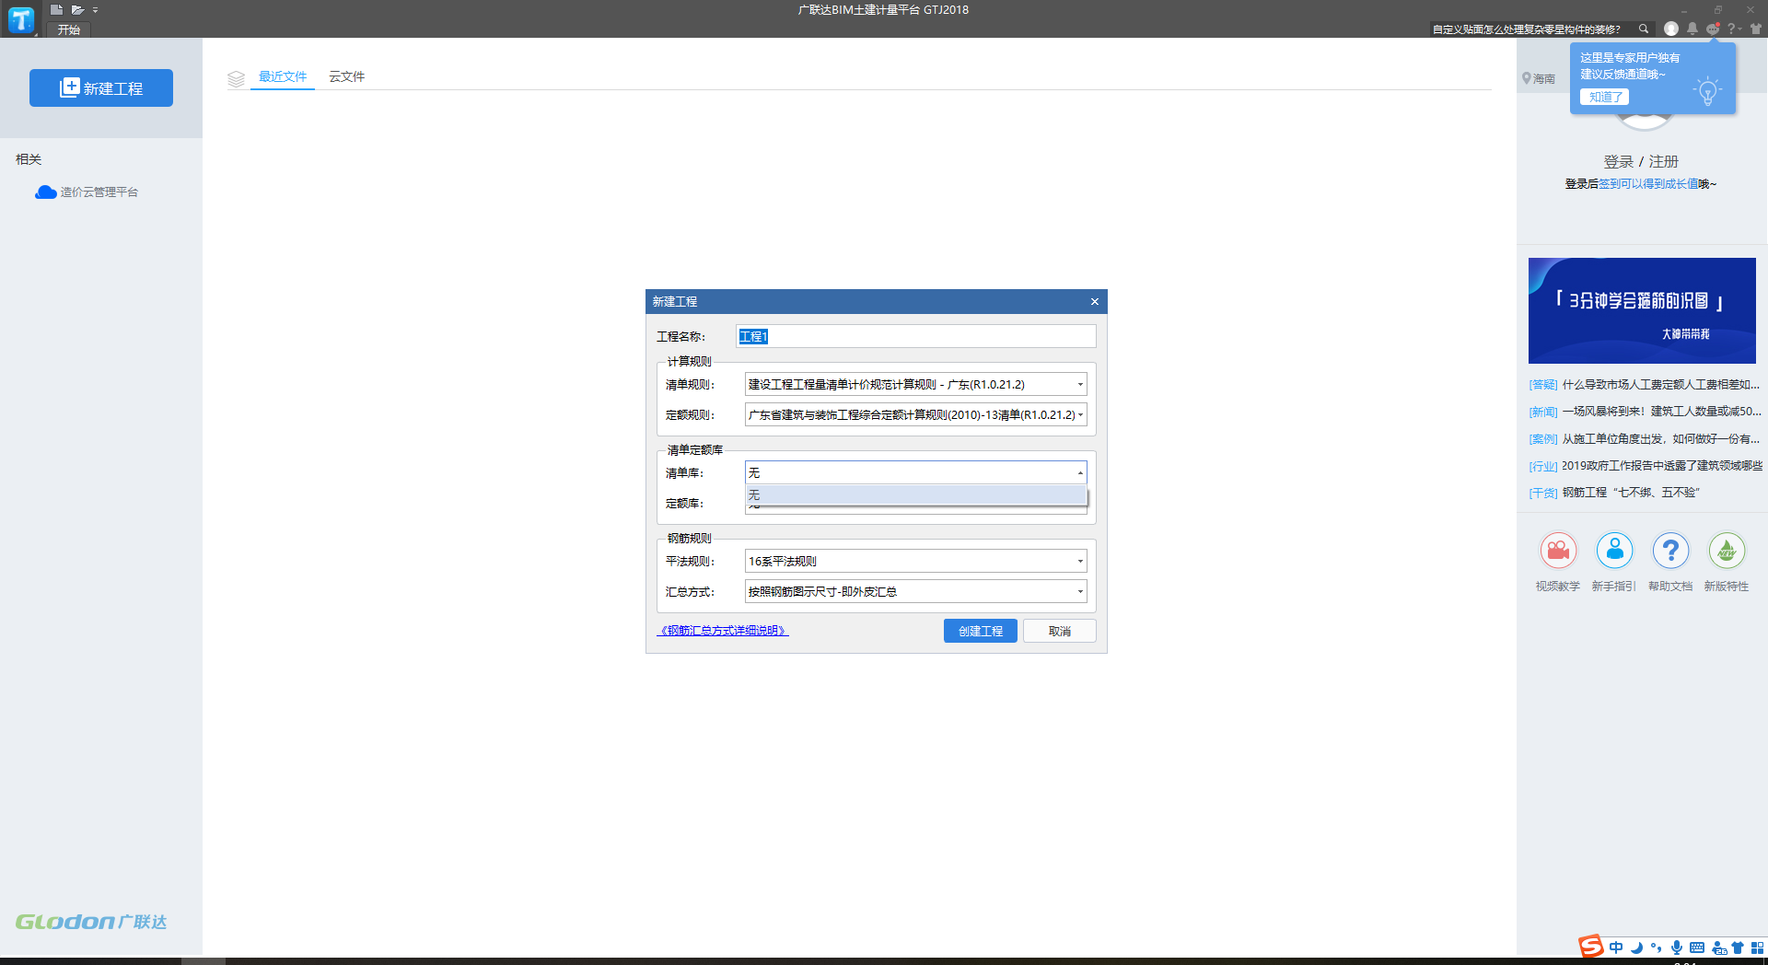The height and width of the screenshot is (965, 1768).
Task: Click the 创建工程 button
Action: [x=981, y=631]
